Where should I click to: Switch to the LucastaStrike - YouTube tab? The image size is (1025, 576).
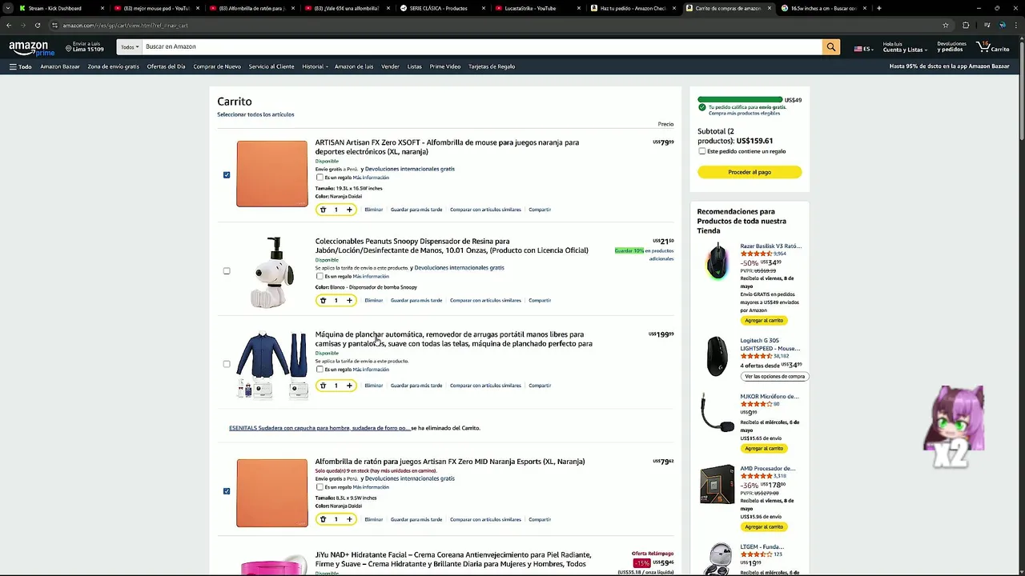[537, 8]
